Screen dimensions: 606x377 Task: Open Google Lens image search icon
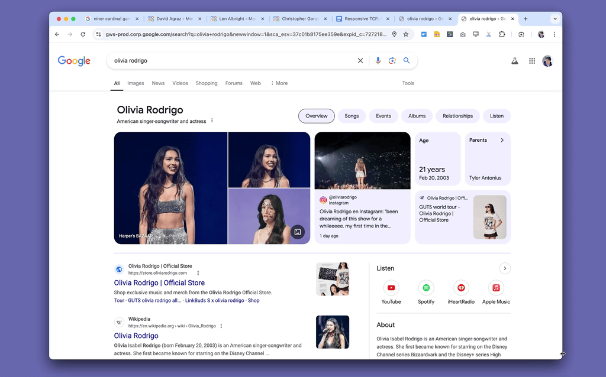pos(392,61)
